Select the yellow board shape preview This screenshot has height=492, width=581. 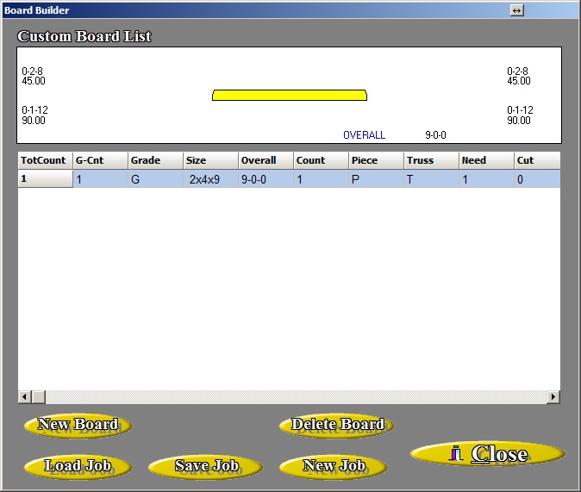click(x=290, y=95)
